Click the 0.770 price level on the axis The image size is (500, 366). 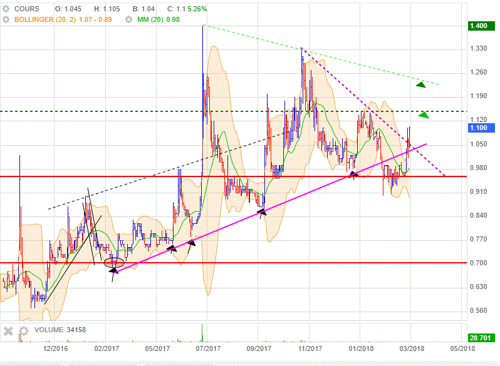[479, 239]
